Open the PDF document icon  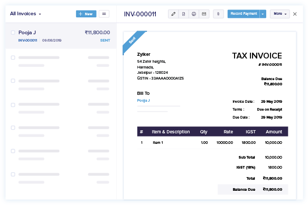pyautogui.click(x=183, y=14)
